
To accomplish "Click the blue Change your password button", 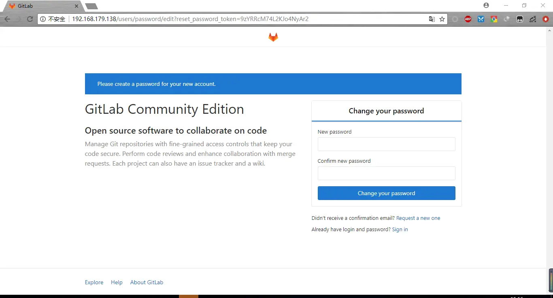I will click(386, 193).
